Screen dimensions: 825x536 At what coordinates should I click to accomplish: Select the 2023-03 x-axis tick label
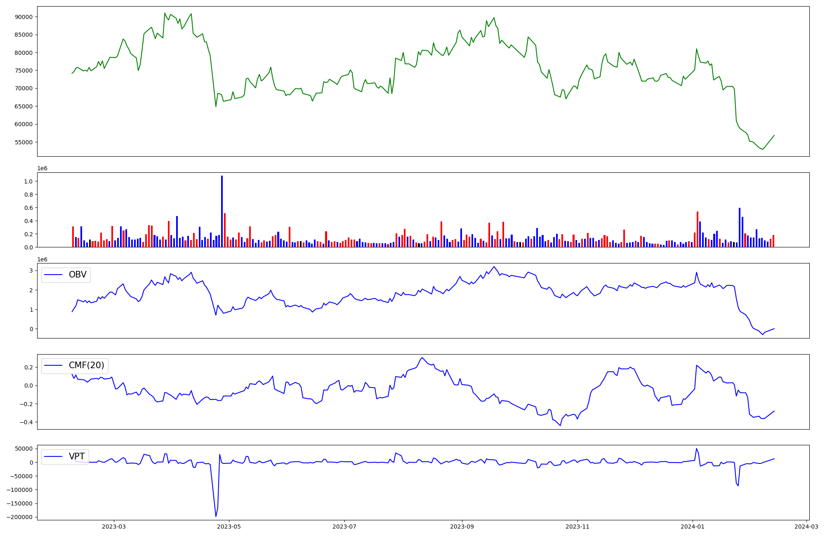point(114,527)
